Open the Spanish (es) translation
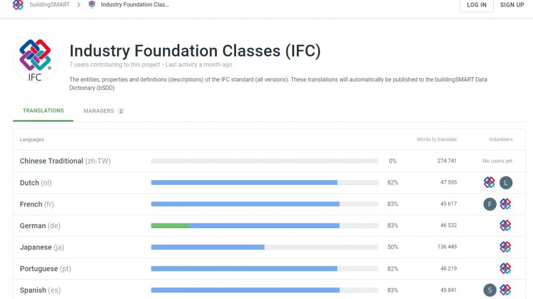This screenshot has width=533, height=299. pyautogui.click(x=40, y=290)
